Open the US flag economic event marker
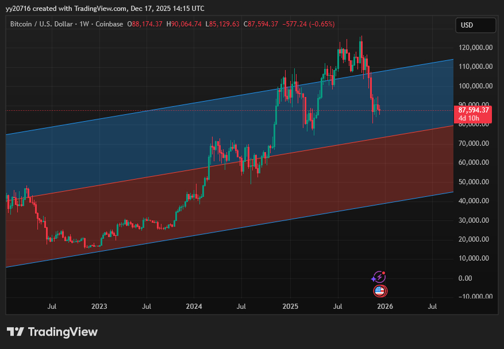 coord(380,292)
